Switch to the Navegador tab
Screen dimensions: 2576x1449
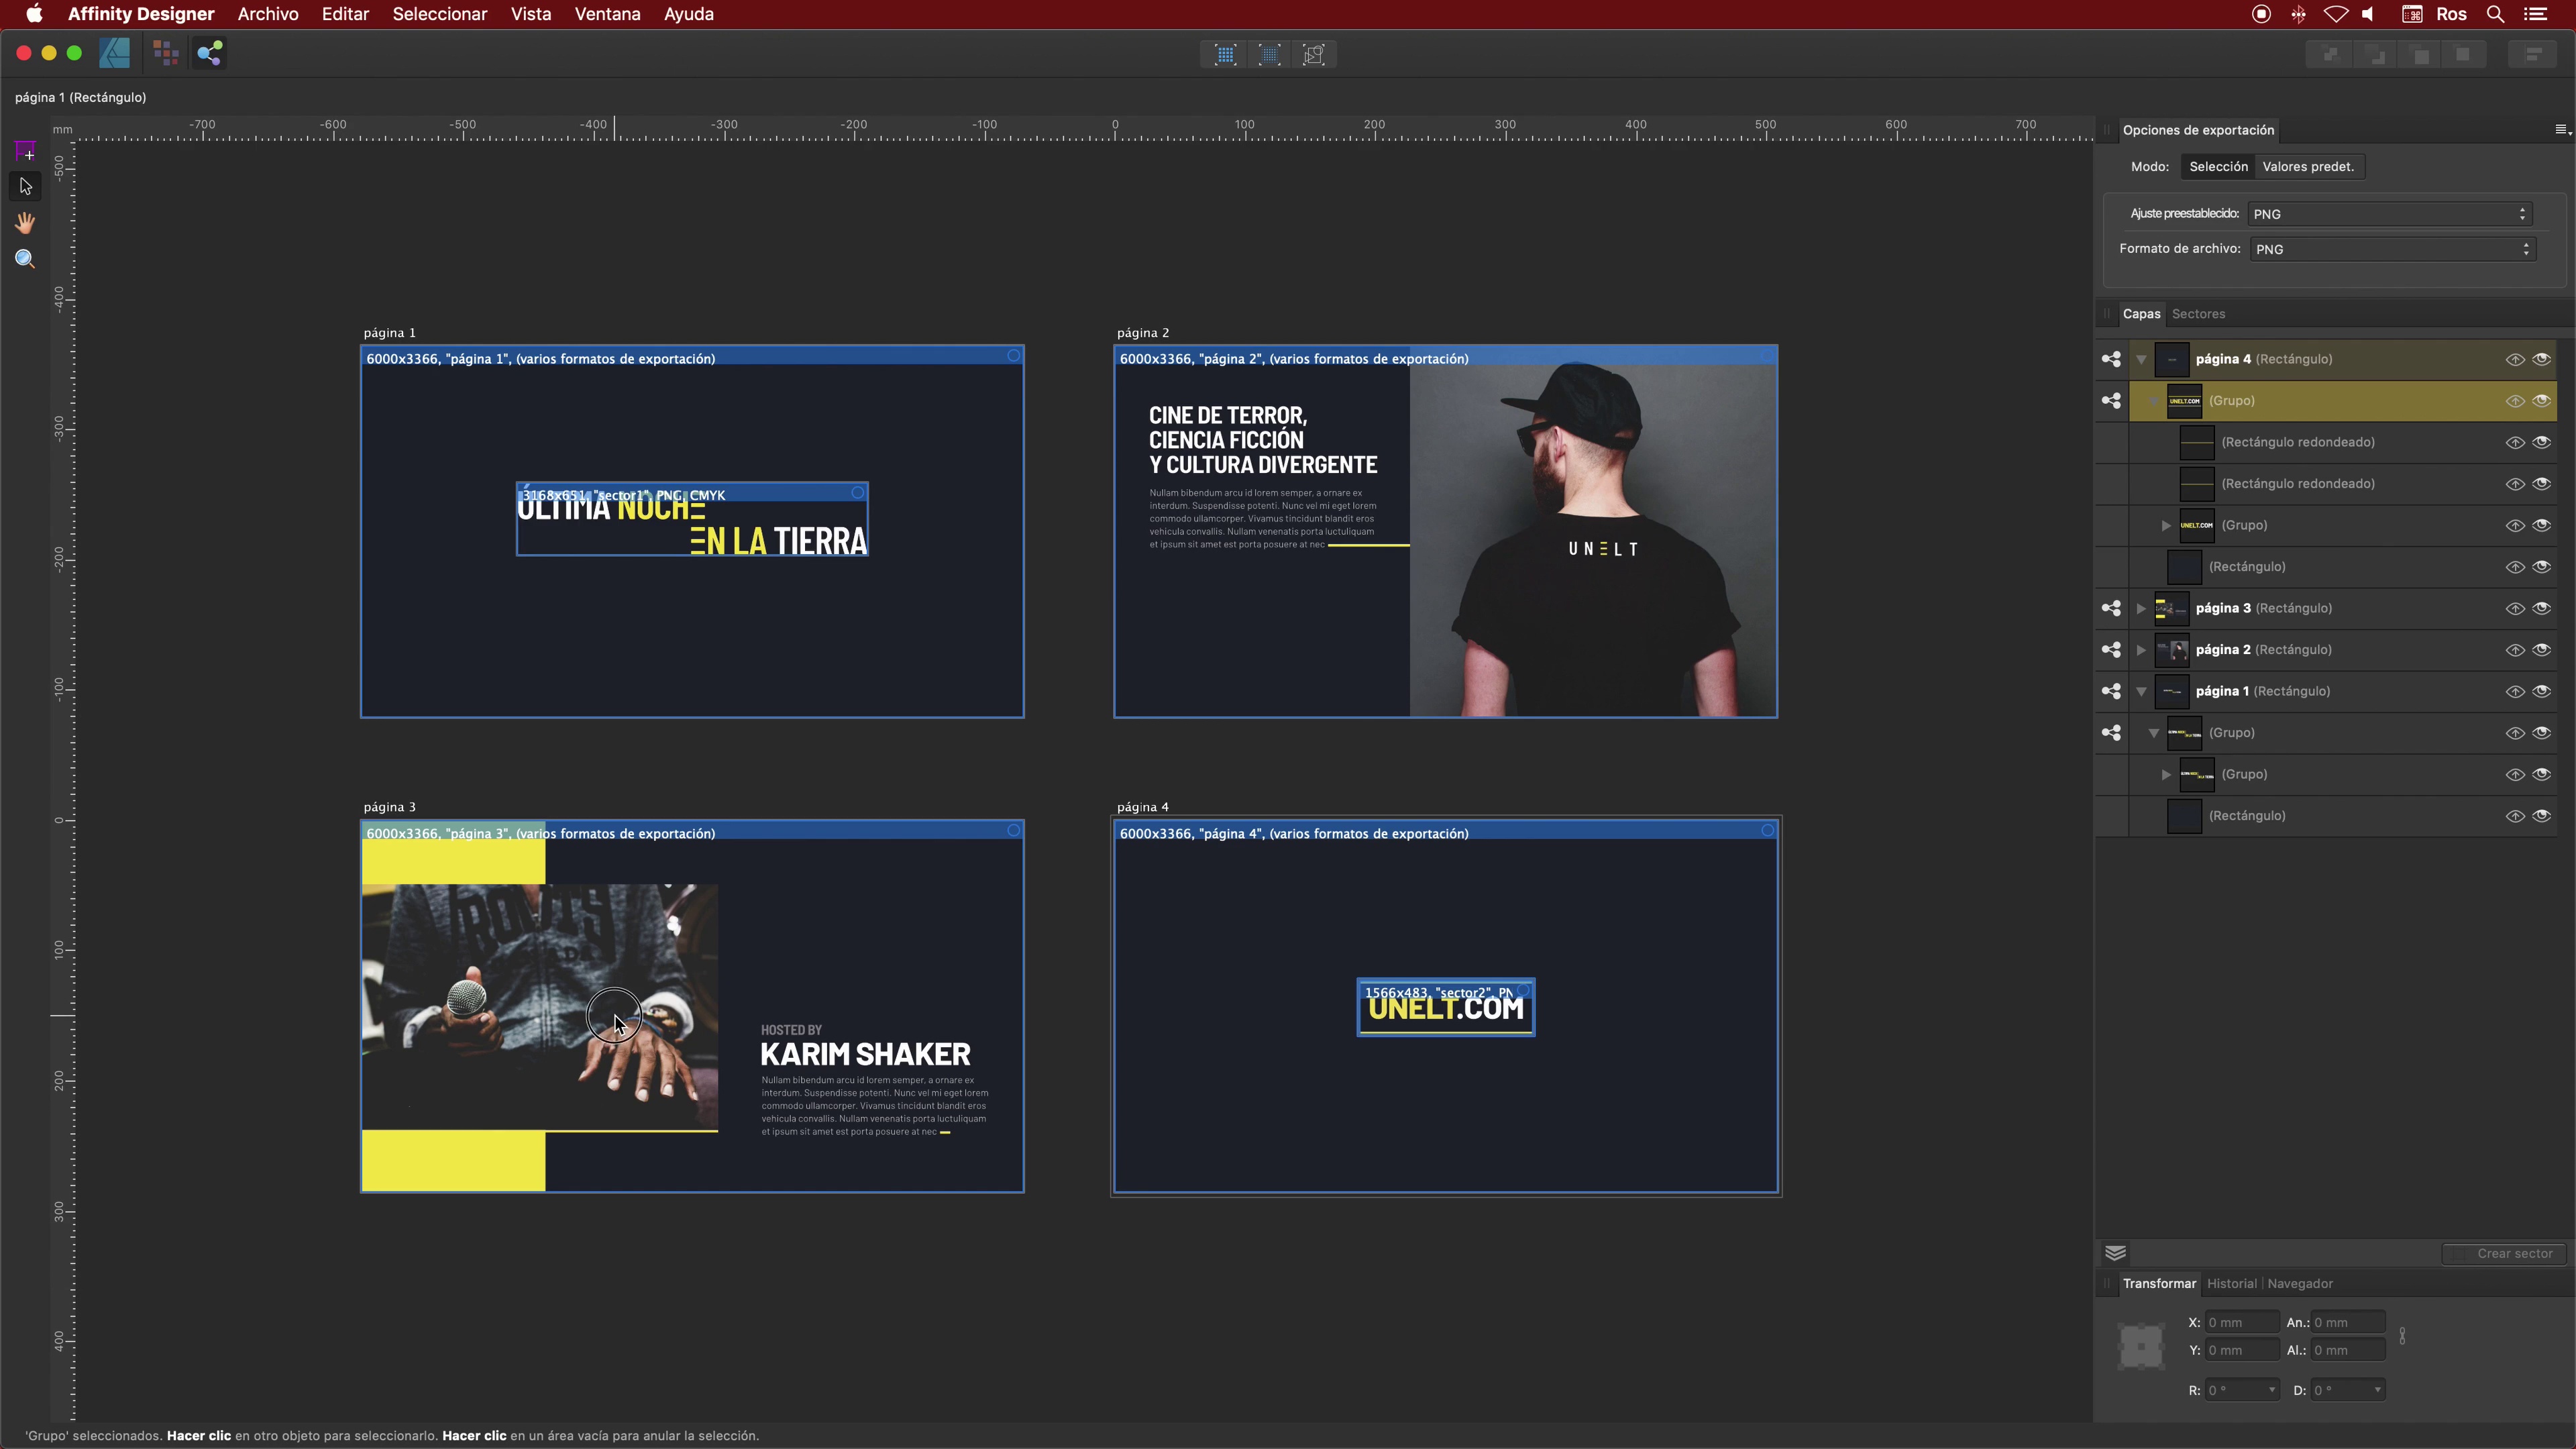tap(2300, 1284)
